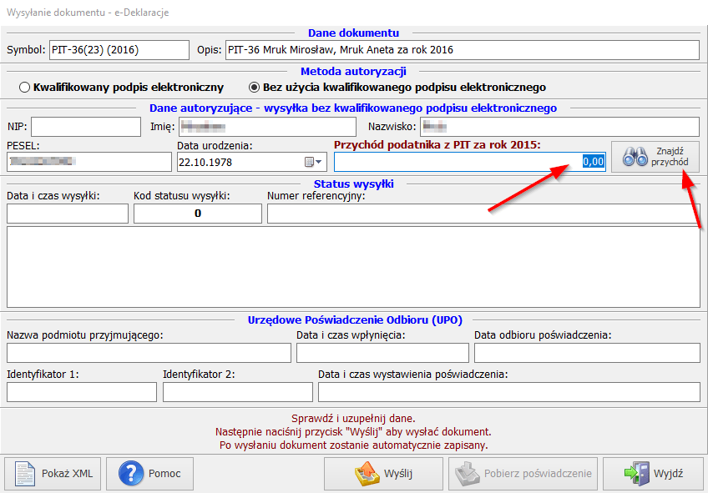This screenshot has height=493, width=708.
Task: Click the Nazwisko text field
Action: pyautogui.click(x=559, y=127)
